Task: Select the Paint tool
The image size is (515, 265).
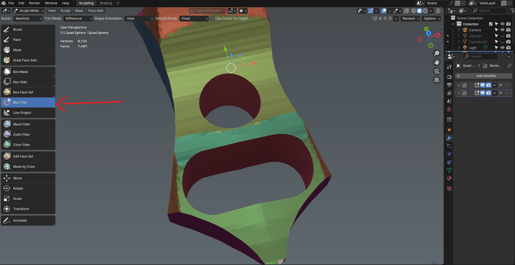Action: [28, 40]
